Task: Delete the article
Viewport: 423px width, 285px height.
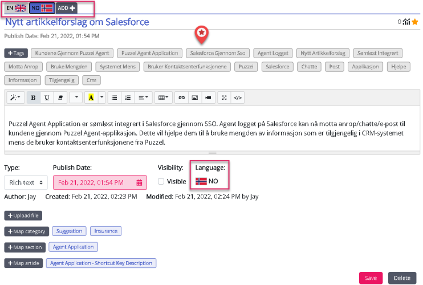Action: click(402, 278)
